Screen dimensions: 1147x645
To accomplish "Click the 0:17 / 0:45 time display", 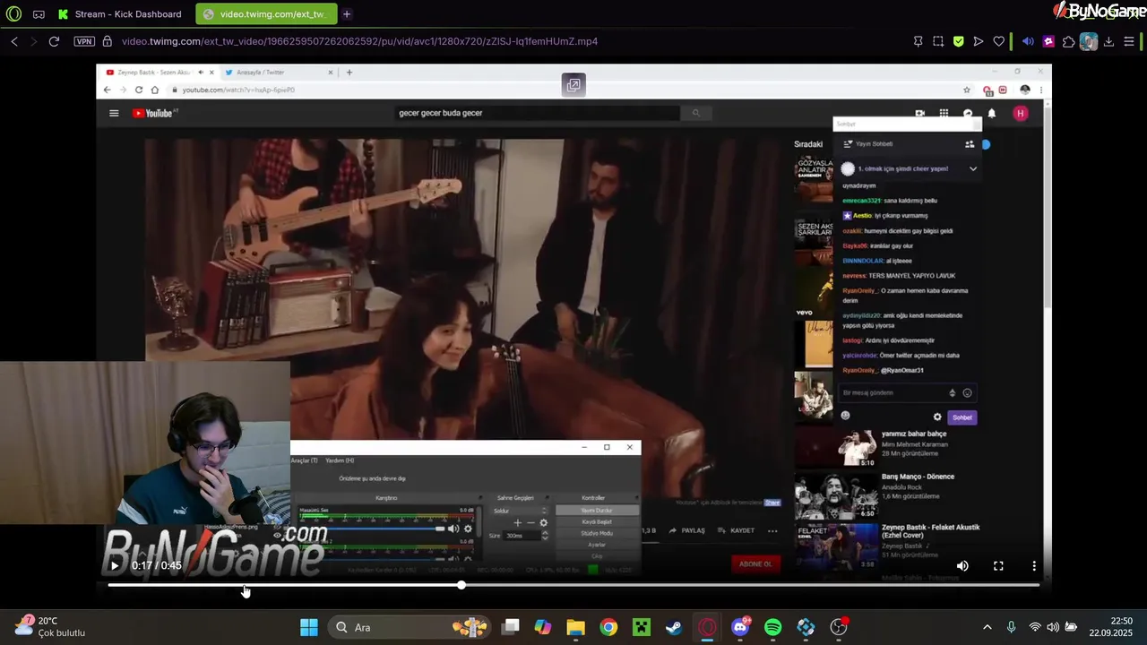I will tap(157, 565).
